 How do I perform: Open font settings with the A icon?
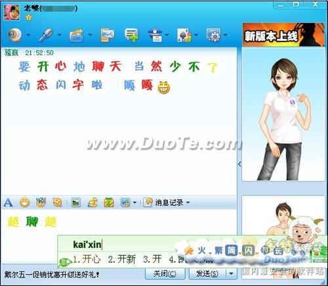pyautogui.click(x=8, y=203)
